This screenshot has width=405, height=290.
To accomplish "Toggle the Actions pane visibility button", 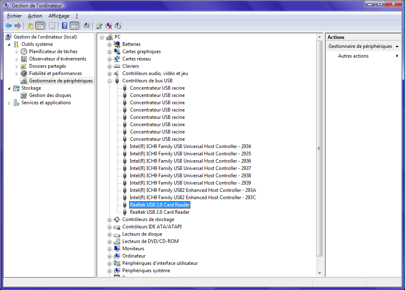I will point(75,26).
